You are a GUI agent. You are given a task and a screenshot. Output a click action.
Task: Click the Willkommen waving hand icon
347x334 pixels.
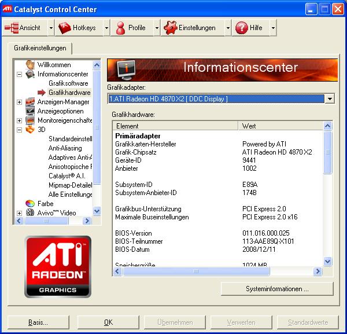point(30,65)
